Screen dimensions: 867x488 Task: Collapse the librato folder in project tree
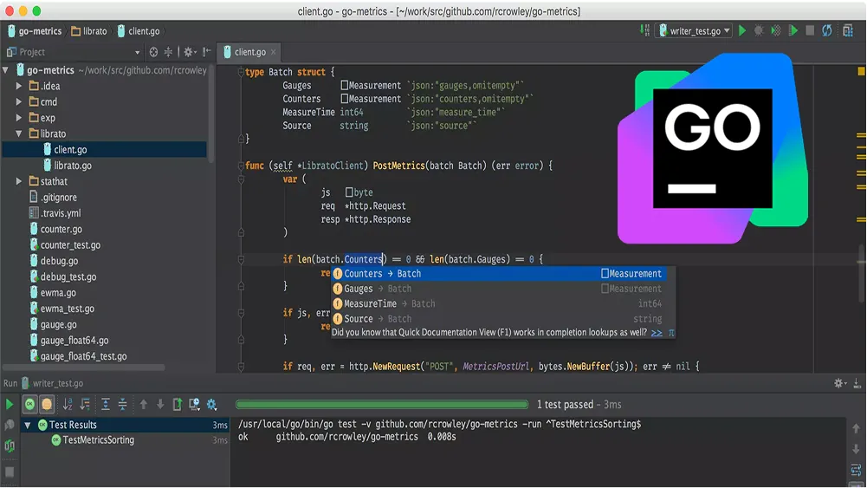20,134
